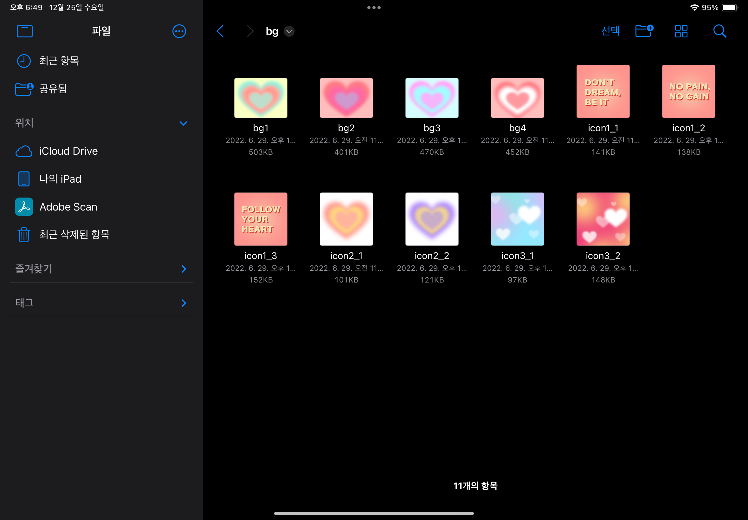
Task: Switch view with the grid icon
Action: coord(681,31)
